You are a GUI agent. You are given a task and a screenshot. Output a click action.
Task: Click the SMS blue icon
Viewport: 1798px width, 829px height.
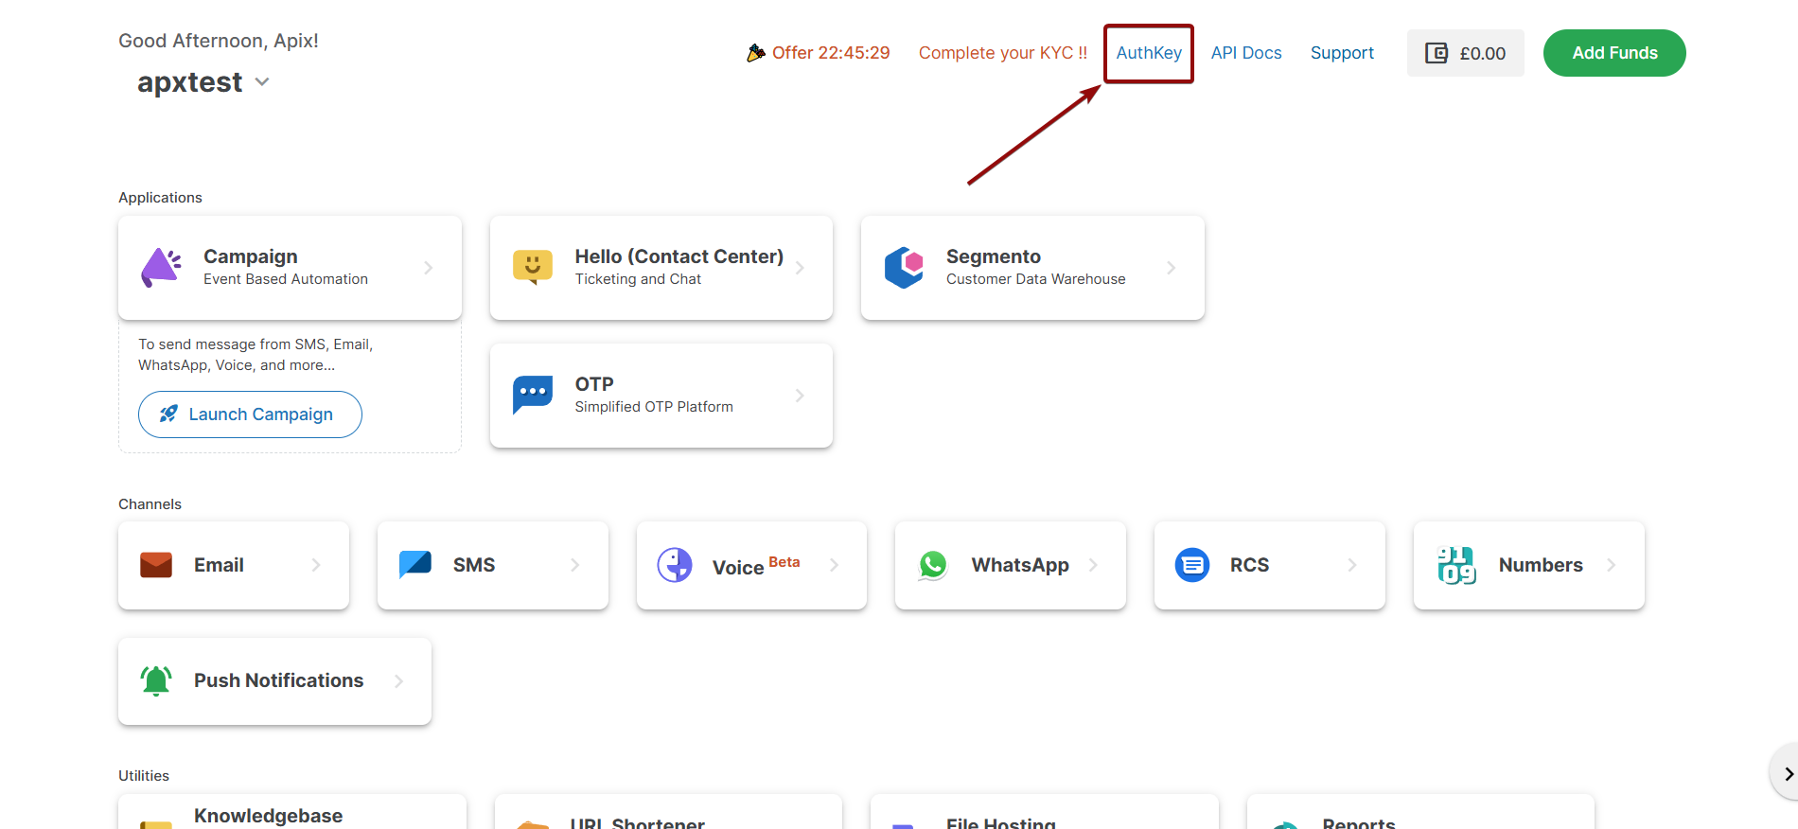(415, 565)
